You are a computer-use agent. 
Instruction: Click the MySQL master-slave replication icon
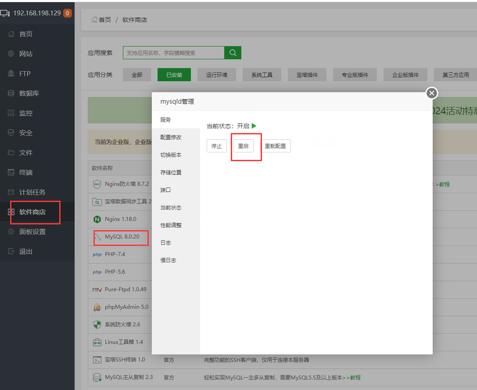click(x=97, y=378)
